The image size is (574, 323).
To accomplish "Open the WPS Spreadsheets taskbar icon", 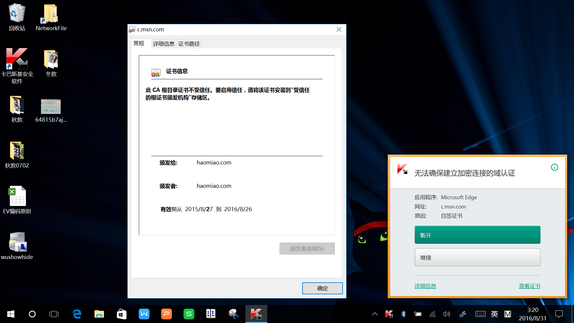I will click(189, 314).
